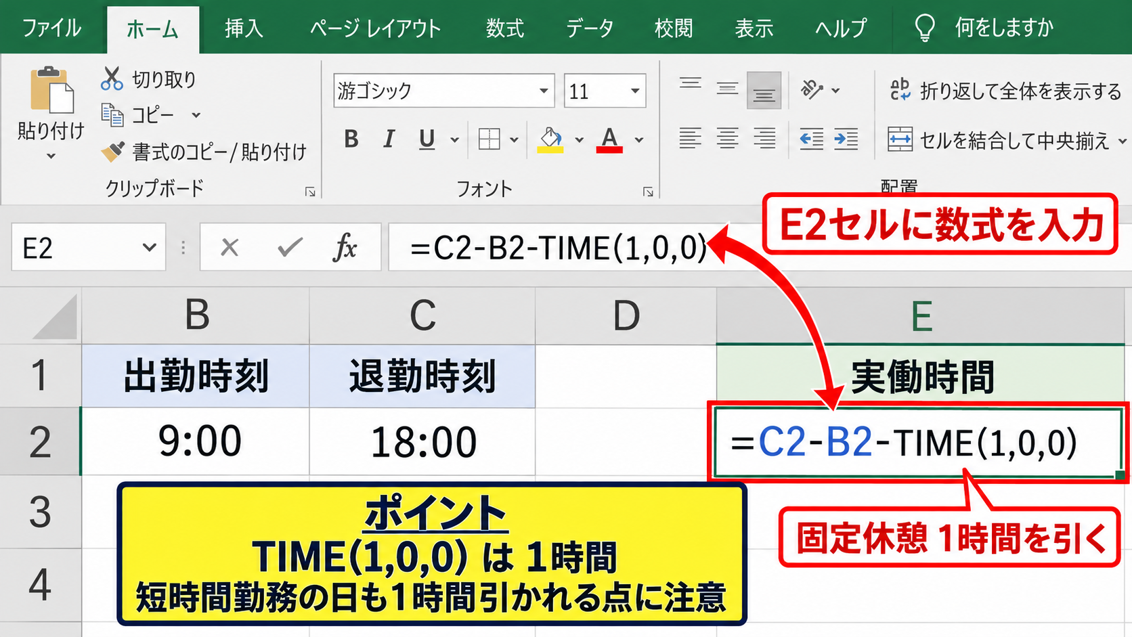This screenshot has width=1132, height=637.
Task: Click the lightbulb Tell Me icon
Action: pos(925,28)
